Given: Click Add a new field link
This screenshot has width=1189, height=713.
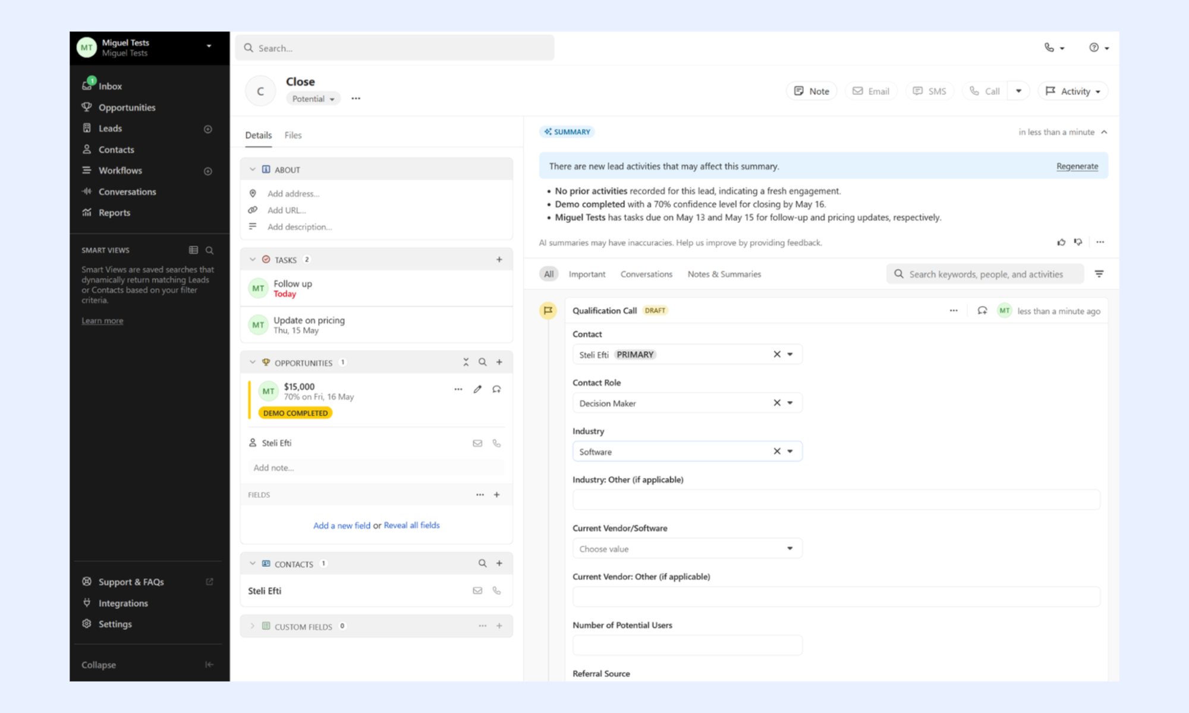Looking at the screenshot, I should 342,526.
